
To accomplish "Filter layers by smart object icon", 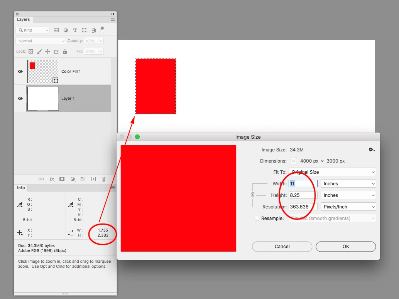I will pyautogui.click(x=94, y=30).
